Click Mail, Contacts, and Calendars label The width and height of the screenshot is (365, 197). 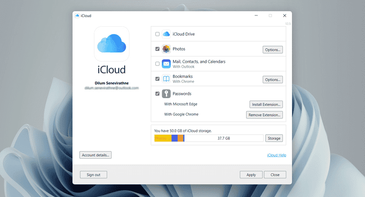tap(199, 62)
